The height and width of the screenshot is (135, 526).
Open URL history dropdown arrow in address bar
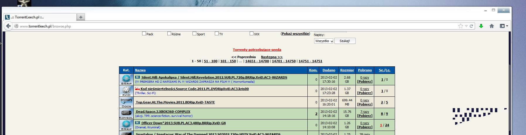[466, 26]
